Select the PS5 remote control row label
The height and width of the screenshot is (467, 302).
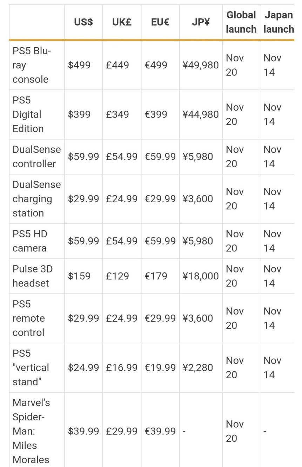(29, 318)
